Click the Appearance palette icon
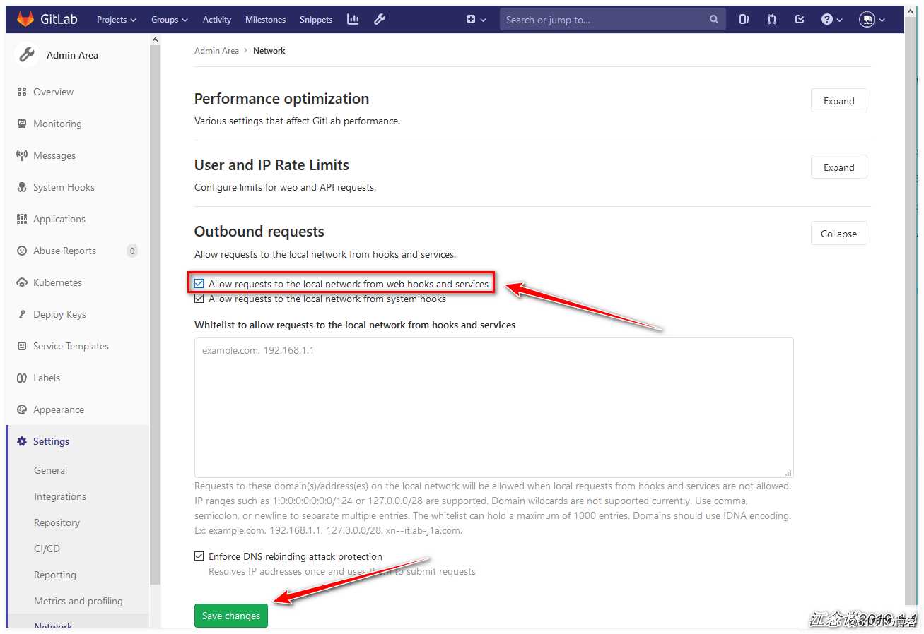Image resolution: width=924 pixels, height=634 pixels. pos(21,409)
